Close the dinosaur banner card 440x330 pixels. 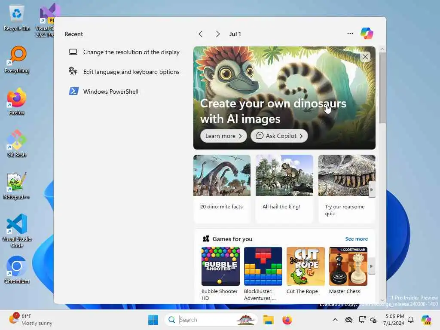tap(365, 57)
